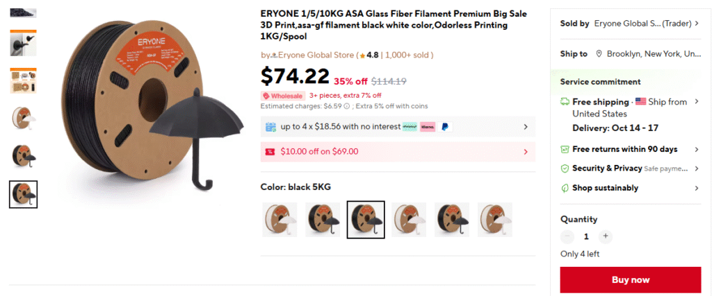712x296 pixels.
Task: Click the Free shipping truck icon
Action: 565,102
